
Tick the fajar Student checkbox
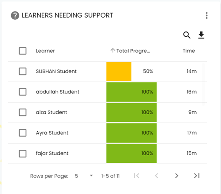click(23, 153)
